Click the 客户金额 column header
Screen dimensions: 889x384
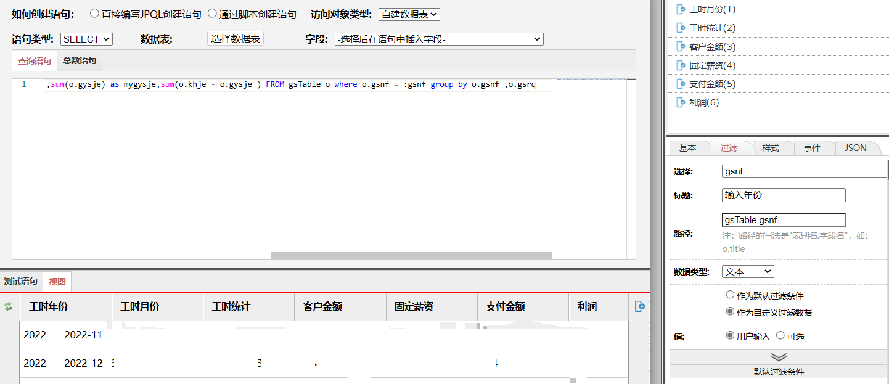coord(340,306)
